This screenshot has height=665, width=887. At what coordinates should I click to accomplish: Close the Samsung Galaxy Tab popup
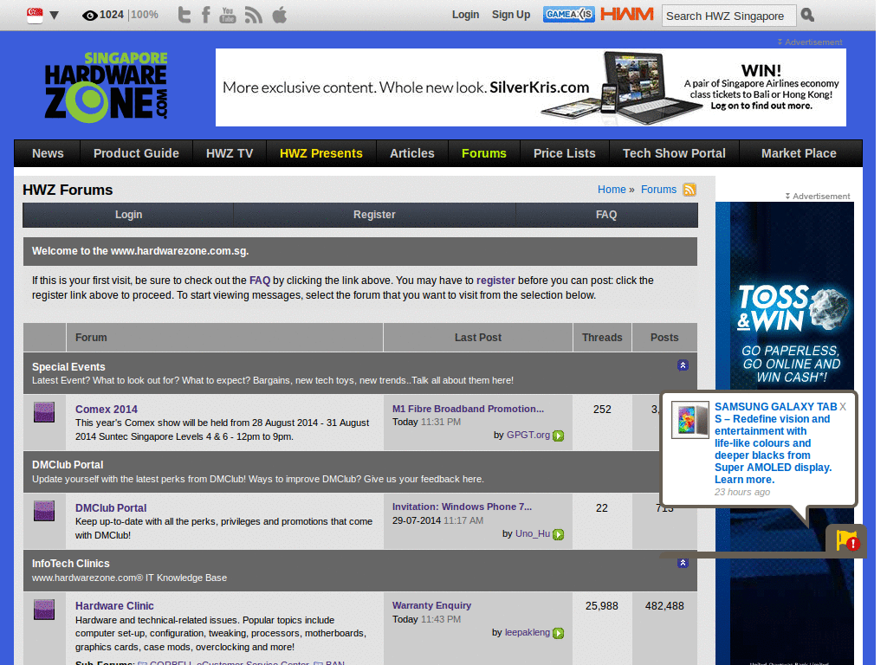click(x=843, y=407)
